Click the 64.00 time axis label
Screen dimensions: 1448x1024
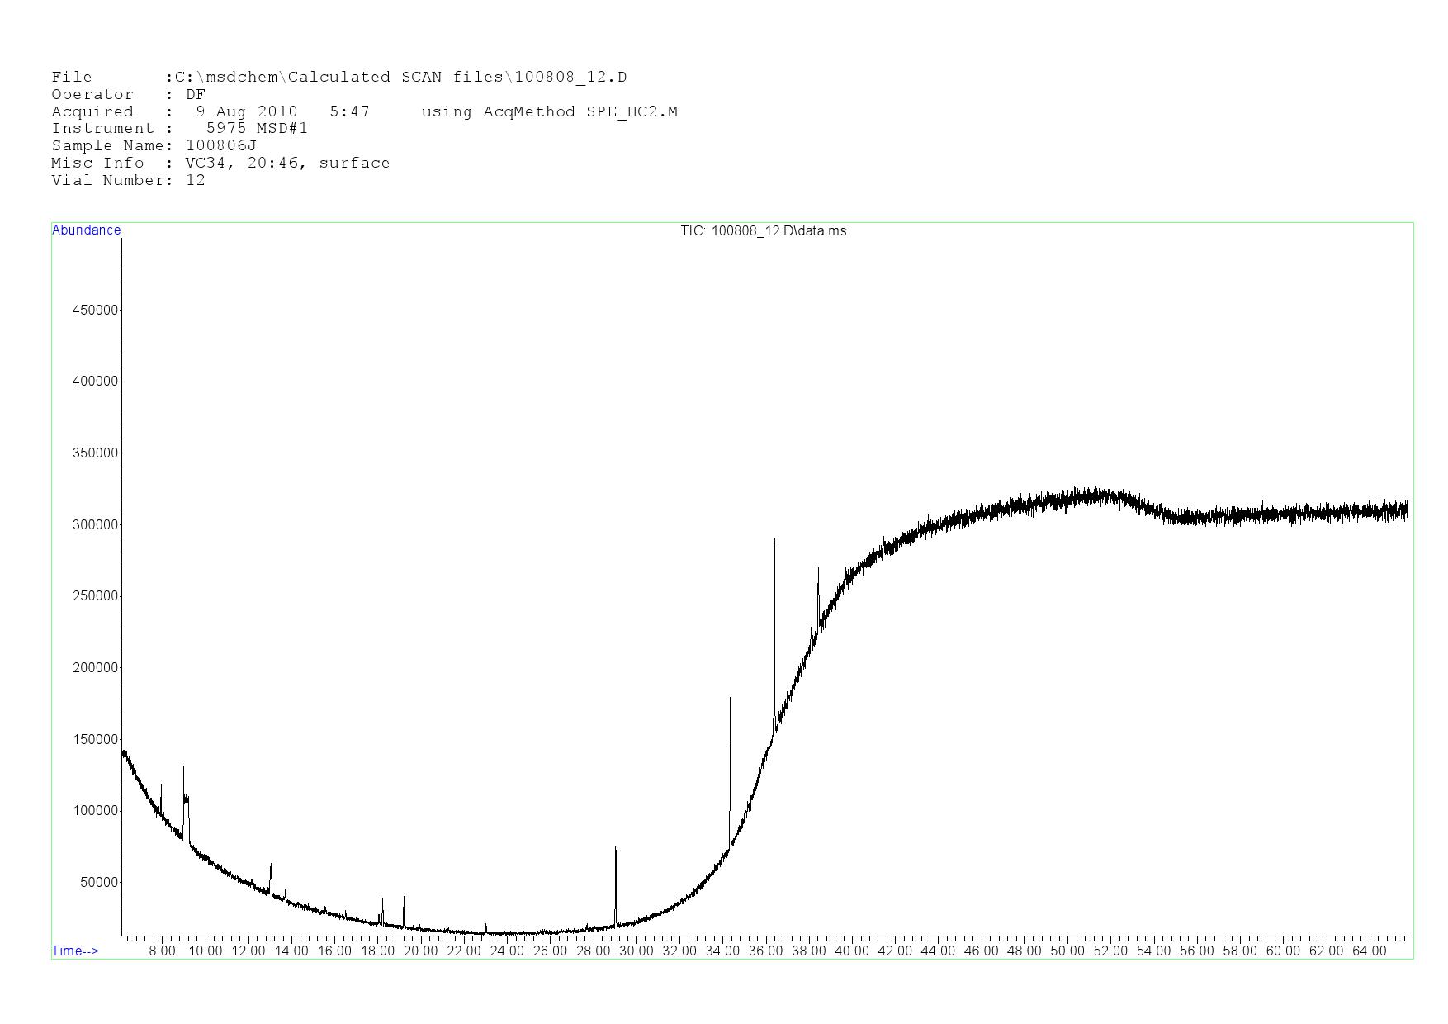tap(1369, 951)
